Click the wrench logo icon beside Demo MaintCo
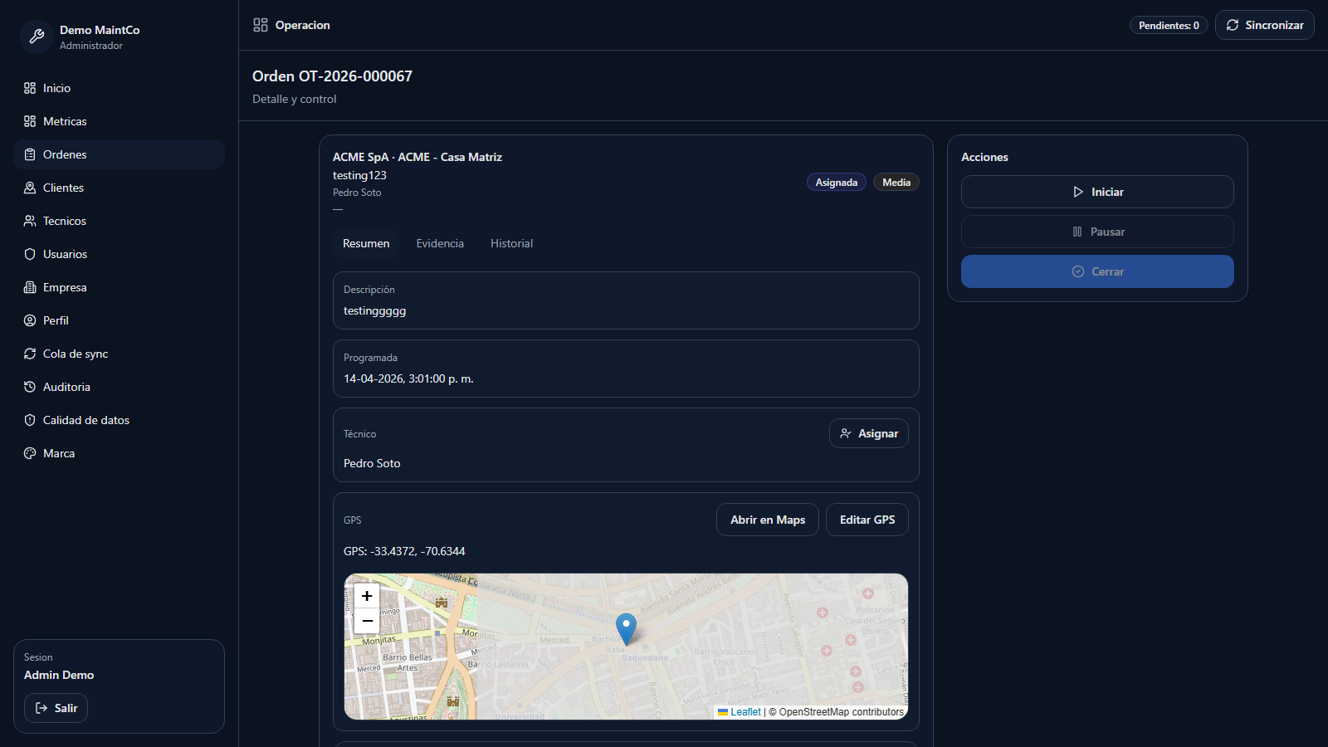This screenshot has width=1328, height=747. click(x=37, y=37)
